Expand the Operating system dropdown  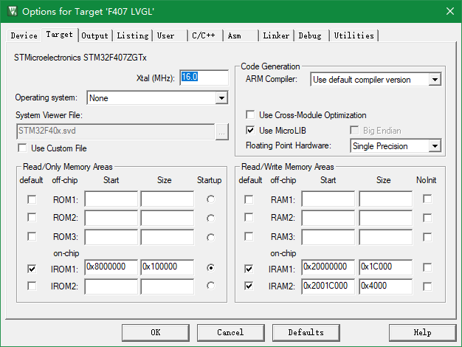click(221, 98)
